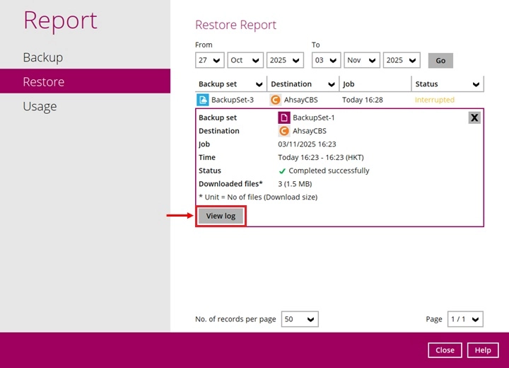Click the View log button
The width and height of the screenshot is (509, 368).
tap(221, 216)
